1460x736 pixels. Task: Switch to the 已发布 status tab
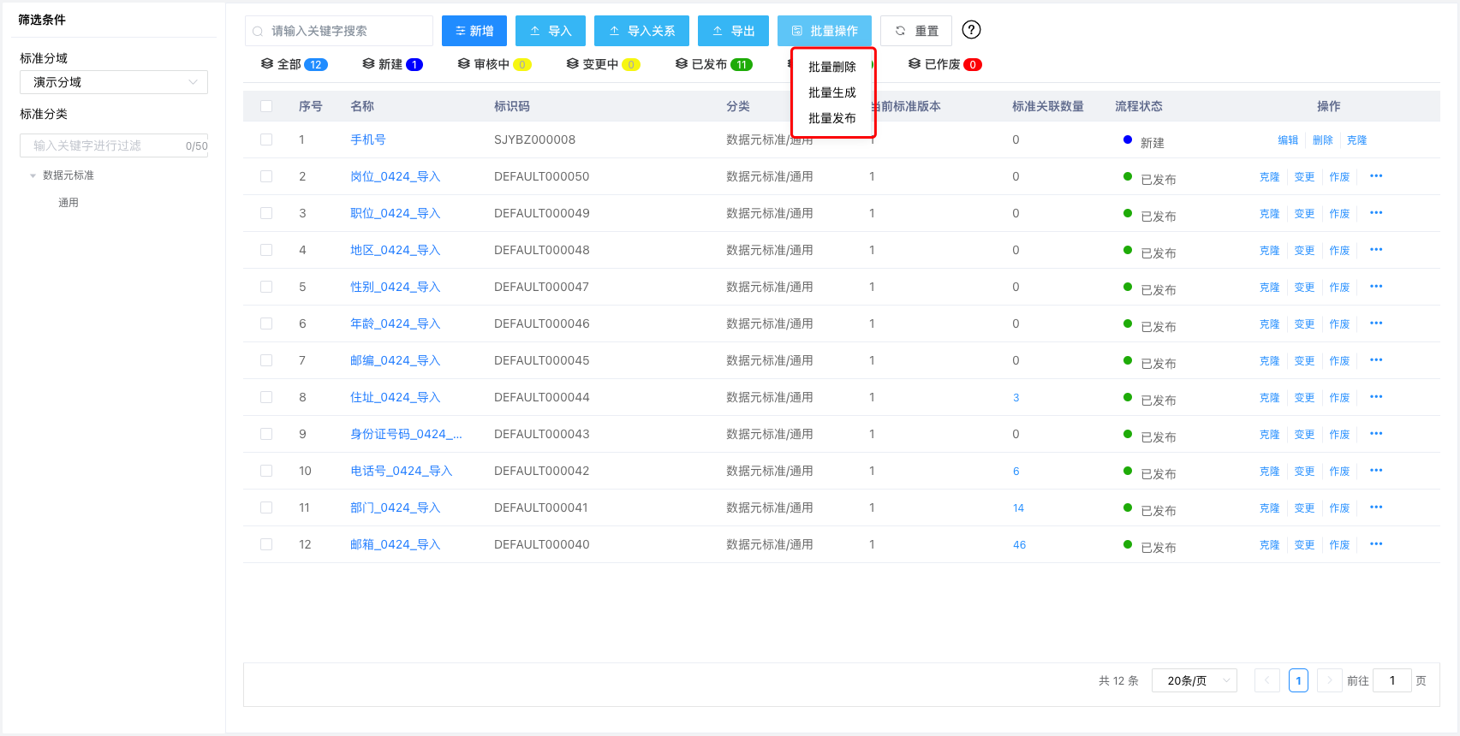(713, 64)
